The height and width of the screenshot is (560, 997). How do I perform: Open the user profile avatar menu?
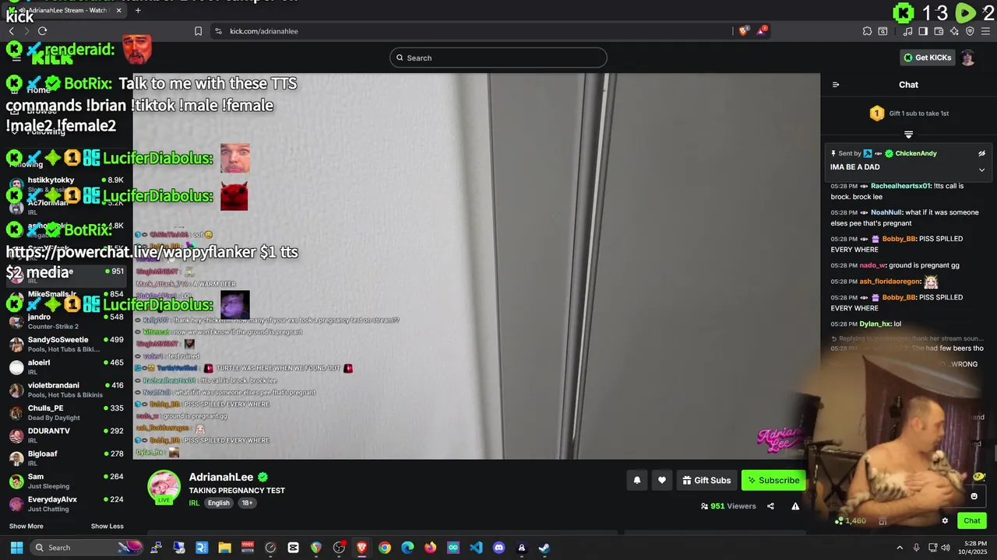click(x=968, y=58)
